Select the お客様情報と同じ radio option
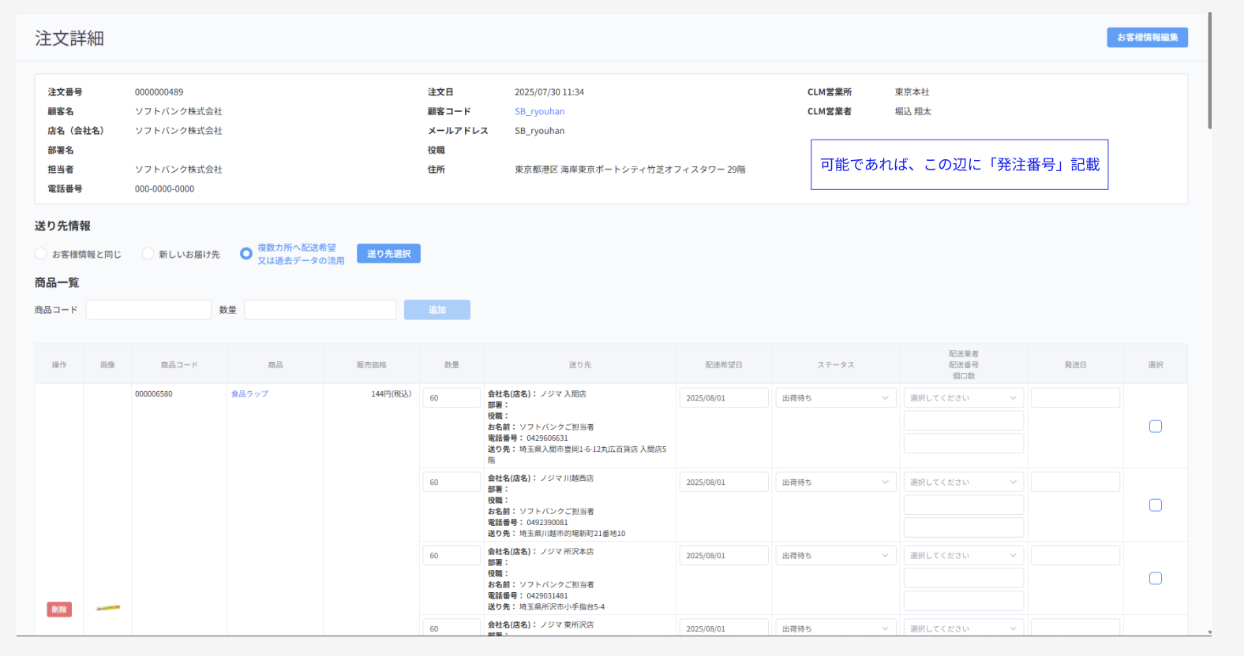 41,254
